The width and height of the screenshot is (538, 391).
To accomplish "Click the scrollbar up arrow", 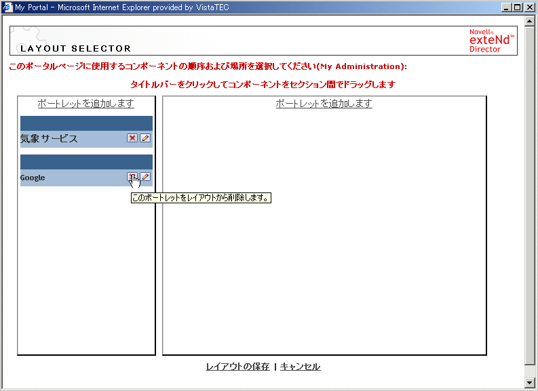I will (529, 21).
